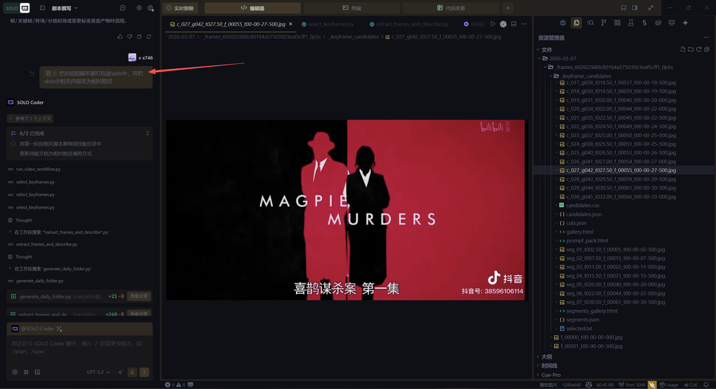This screenshot has height=389, width=716.
Task: Open the search panel in sidebar
Action: [590, 23]
